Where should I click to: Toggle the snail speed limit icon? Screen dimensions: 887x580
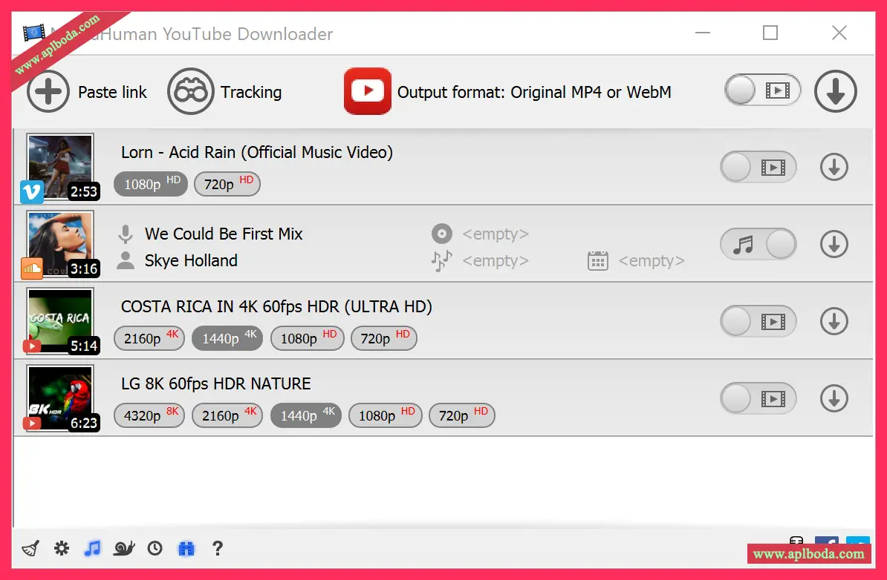124,548
